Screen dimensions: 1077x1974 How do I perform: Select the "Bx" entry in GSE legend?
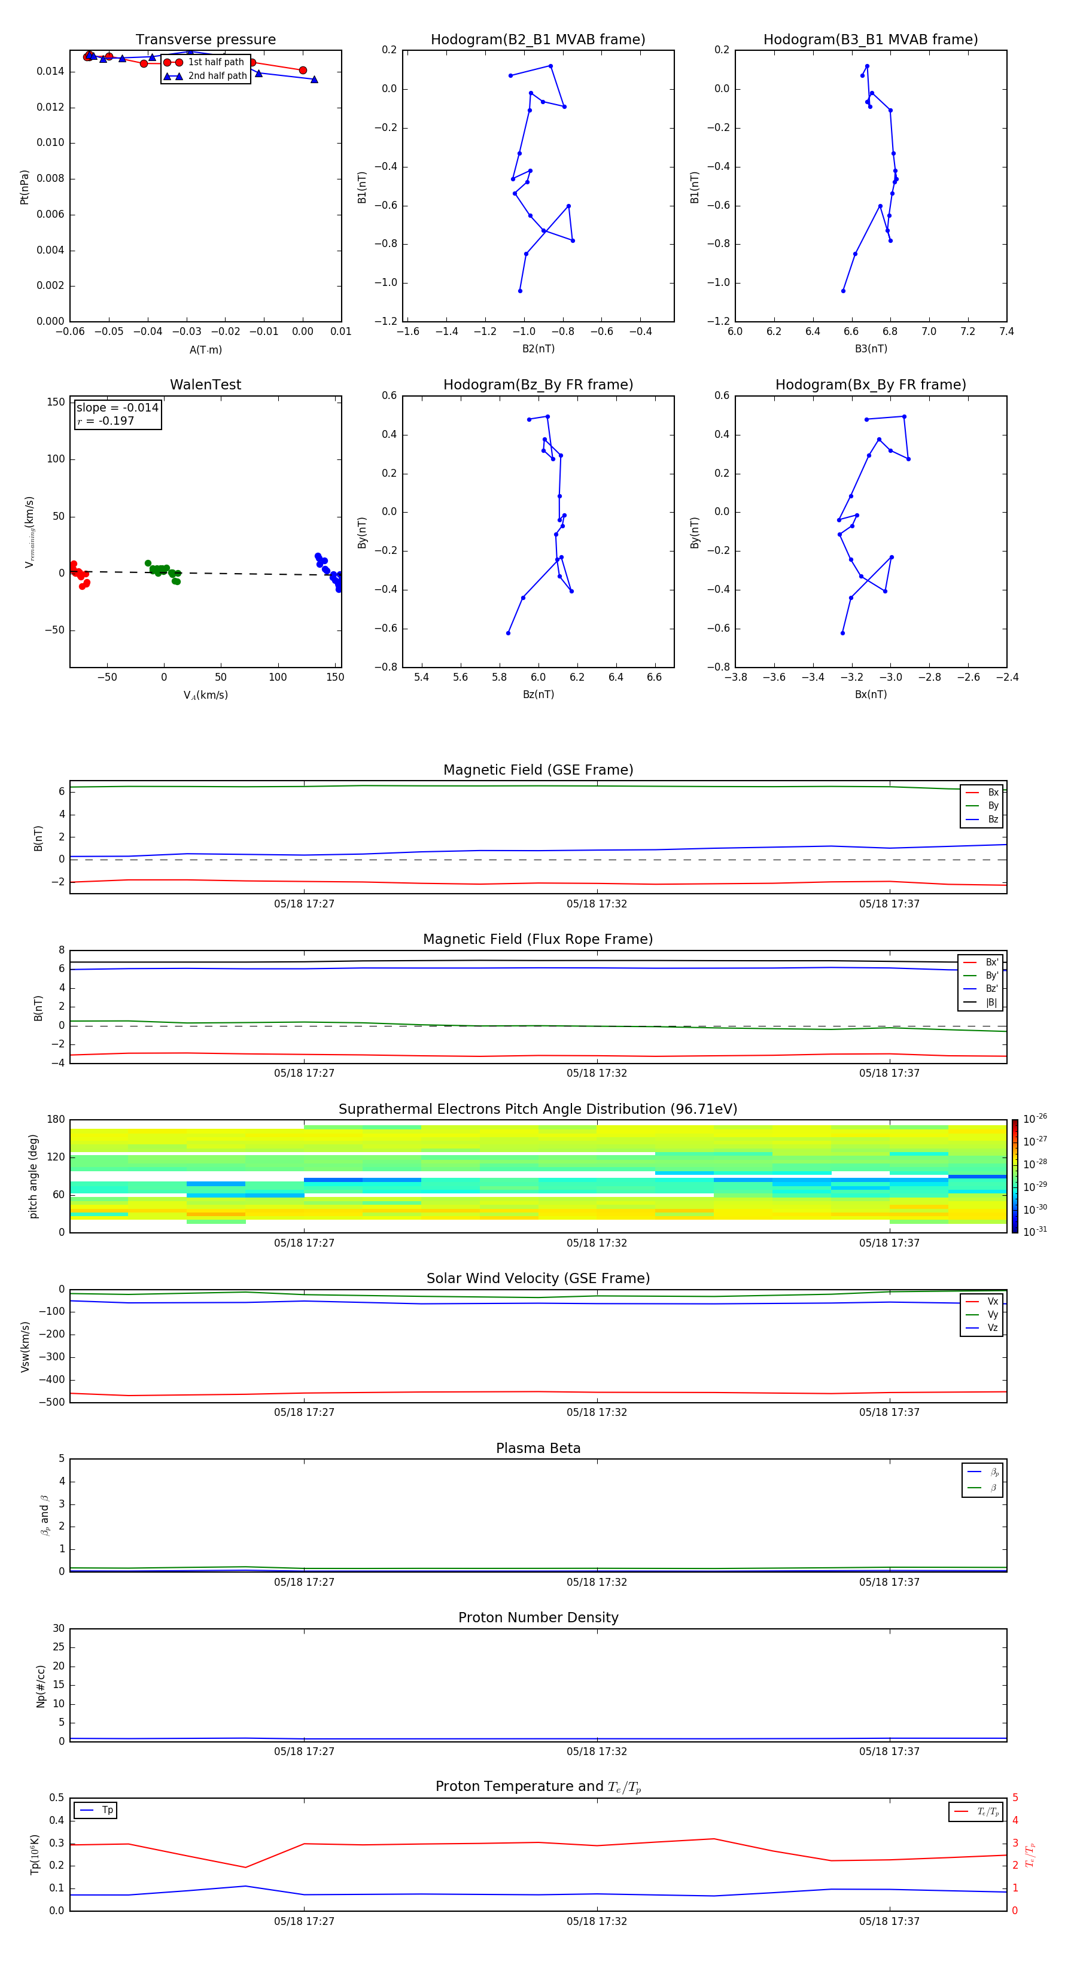(x=982, y=793)
